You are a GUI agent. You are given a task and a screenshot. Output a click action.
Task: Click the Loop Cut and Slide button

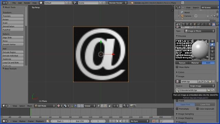13,62
